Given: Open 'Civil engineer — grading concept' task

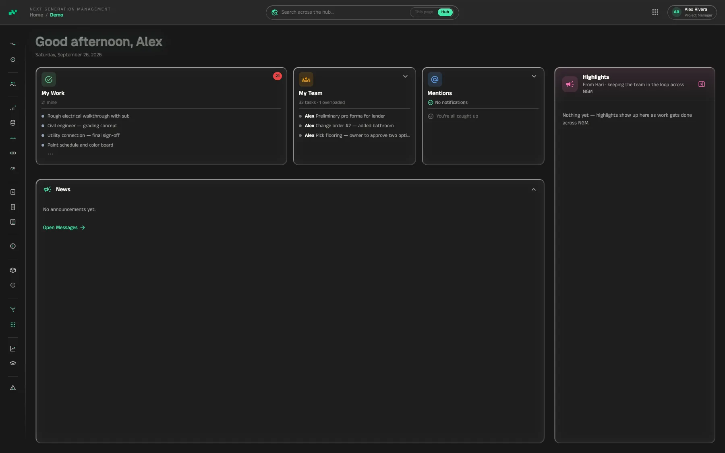Looking at the screenshot, I should tap(82, 126).
